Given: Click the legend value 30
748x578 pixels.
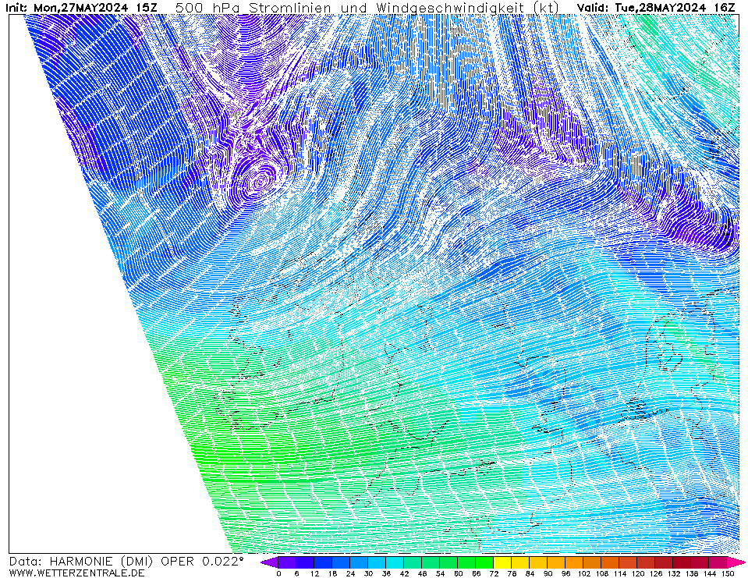Looking at the screenshot, I should pos(368,573).
